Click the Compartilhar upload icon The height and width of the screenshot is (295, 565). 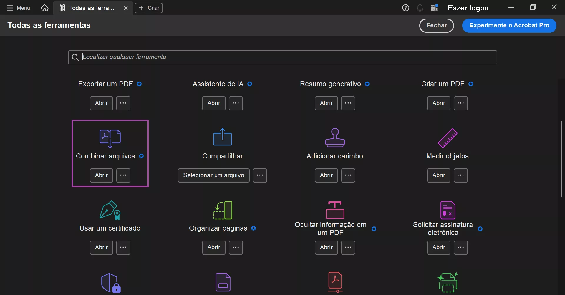[x=222, y=137]
